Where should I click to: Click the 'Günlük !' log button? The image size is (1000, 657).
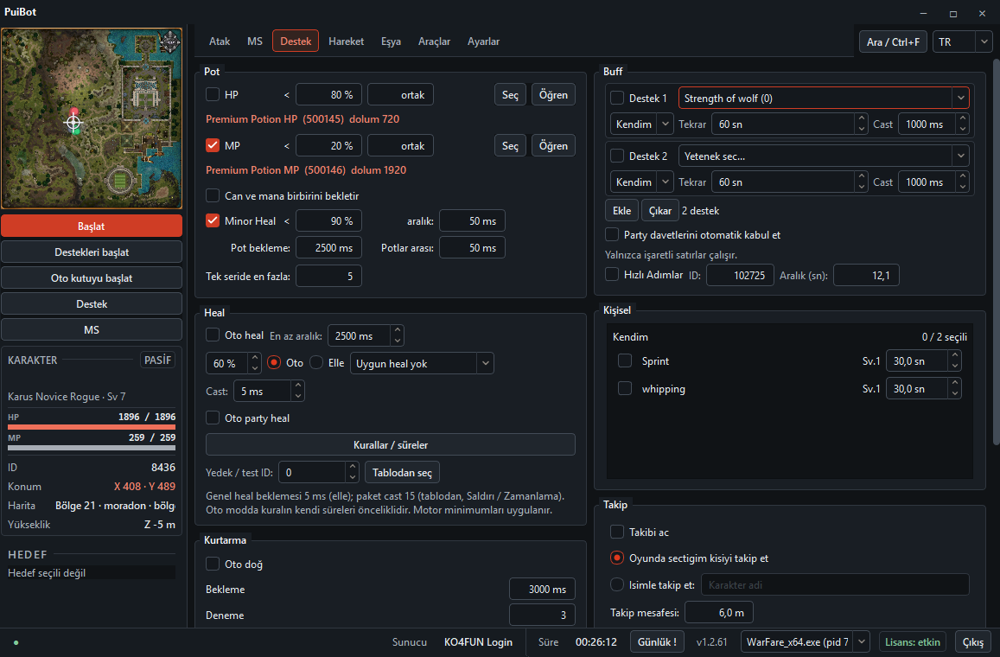click(657, 641)
